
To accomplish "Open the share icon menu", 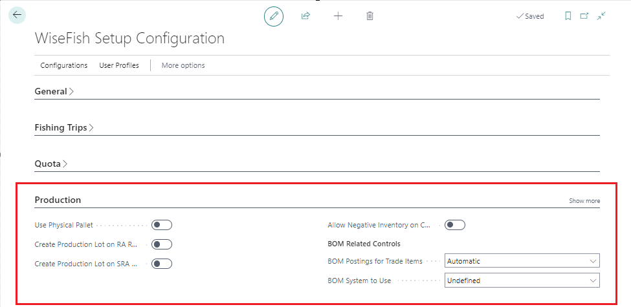I will pyautogui.click(x=305, y=16).
